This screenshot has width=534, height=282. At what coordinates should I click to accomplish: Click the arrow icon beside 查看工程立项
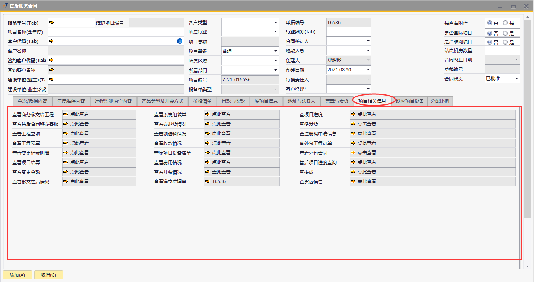(66, 134)
